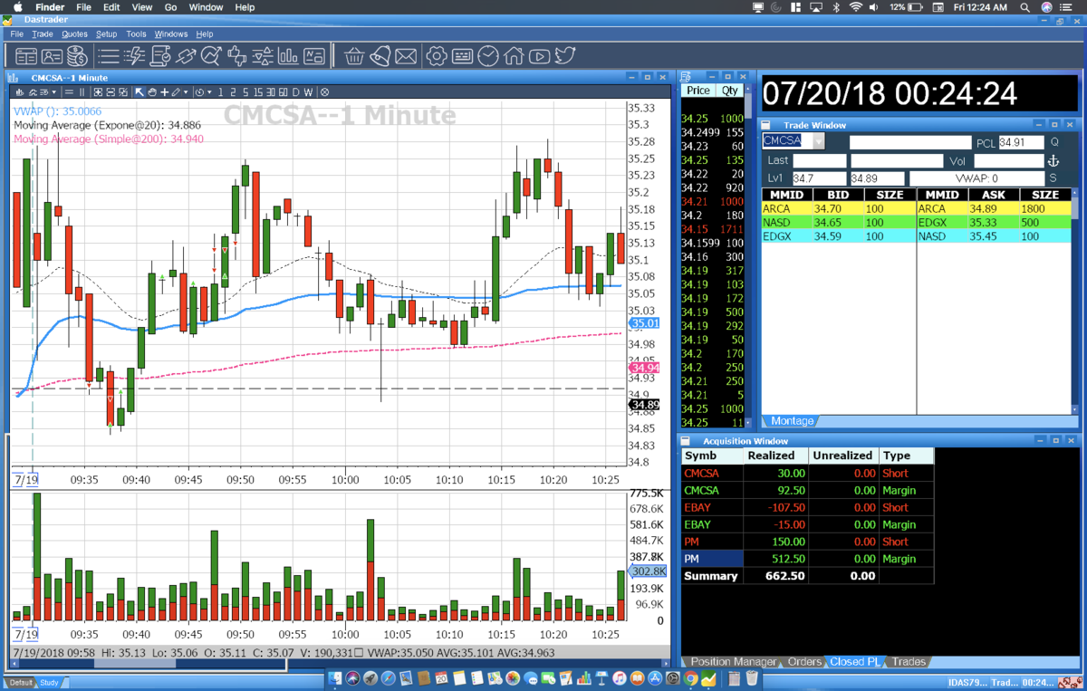Open the Trades tab
This screenshot has height=691, width=1087.
(909, 662)
